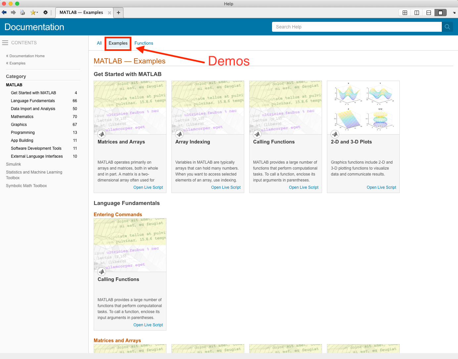
Task: Open Live Script for Array Indexing
Action: (x=226, y=187)
